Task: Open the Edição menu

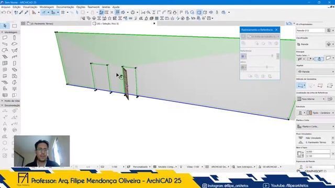Action: point(16,7)
